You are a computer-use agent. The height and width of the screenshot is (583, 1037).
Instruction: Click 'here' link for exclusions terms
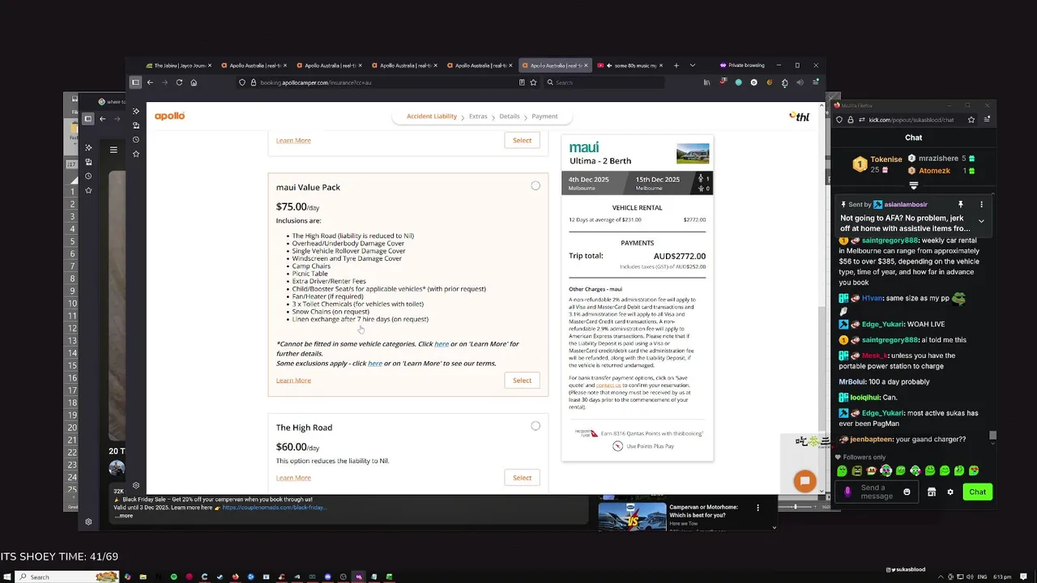coord(375,364)
